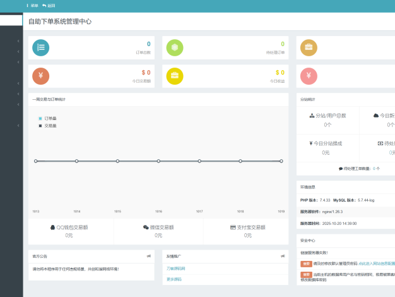The width and height of the screenshot is (395, 297).
Task: Click the 1016 axis label on chart
Action: pyautogui.click(x=159, y=212)
